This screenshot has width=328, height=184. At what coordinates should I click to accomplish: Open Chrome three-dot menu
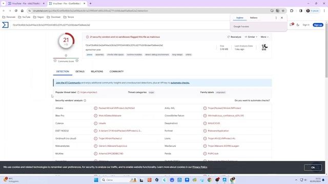tap(324, 11)
